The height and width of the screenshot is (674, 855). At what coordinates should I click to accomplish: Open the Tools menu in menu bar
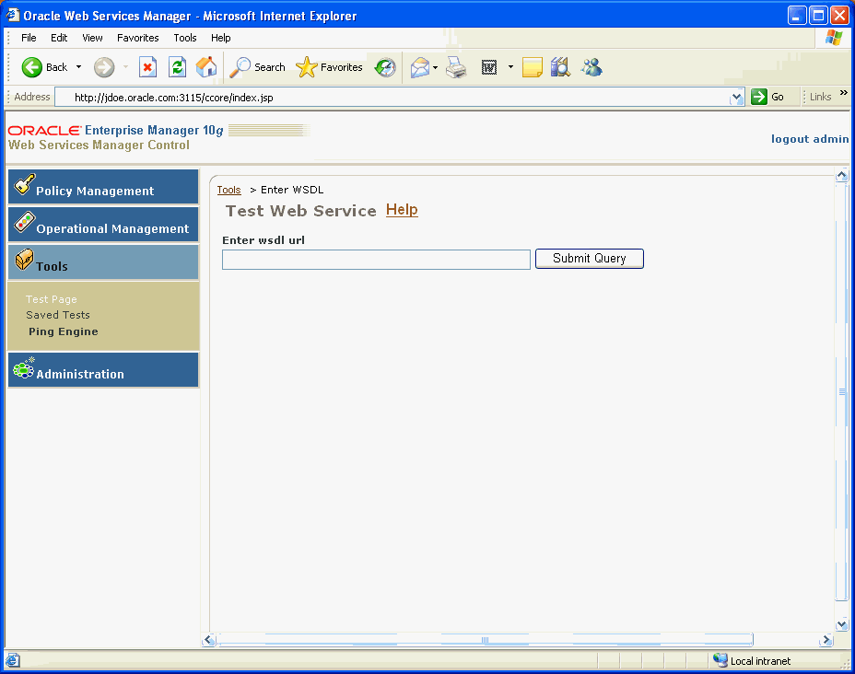185,38
